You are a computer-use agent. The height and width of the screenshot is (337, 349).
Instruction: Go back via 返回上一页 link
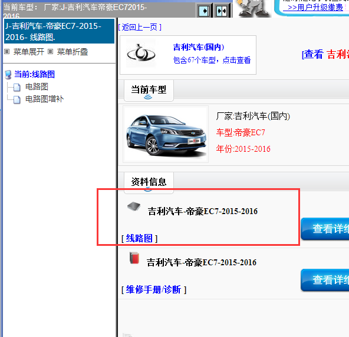(x=140, y=27)
